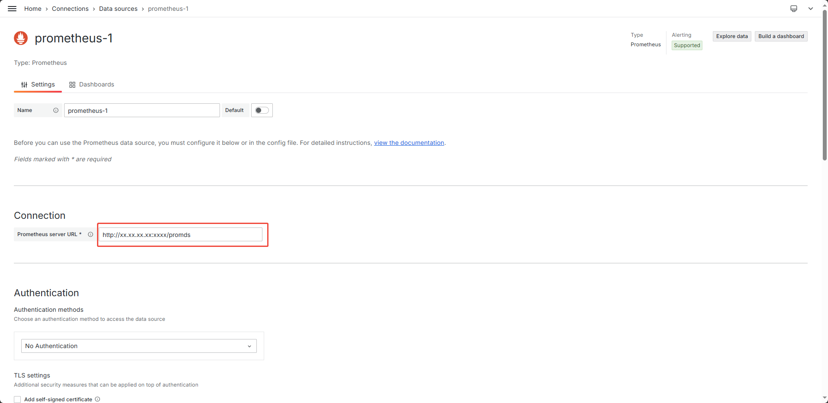828x403 pixels.
Task: Switch to the Dashboards tab
Action: pyautogui.click(x=91, y=84)
